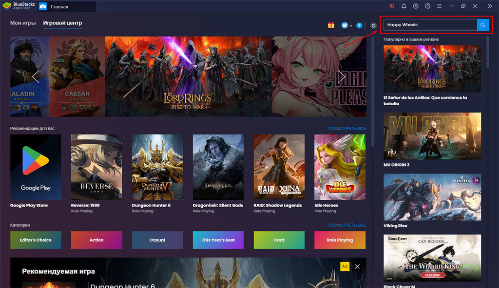This screenshot has width=499, height=288.
Task: Select the Casual category
Action: point(157,240)
